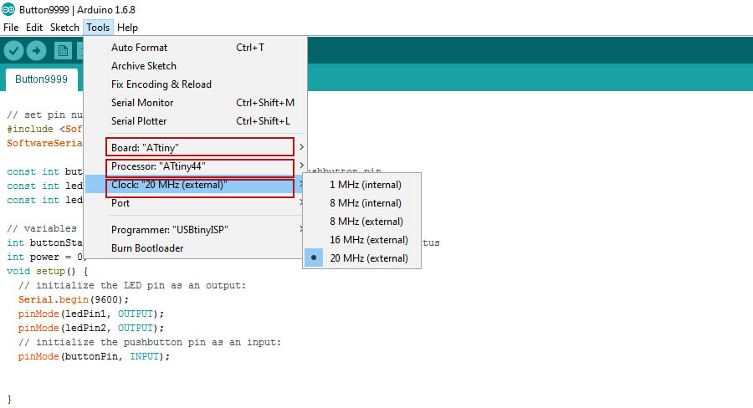The image size is (753, 408).
Task: Expand the Port submenu
Action: [196, 202]
